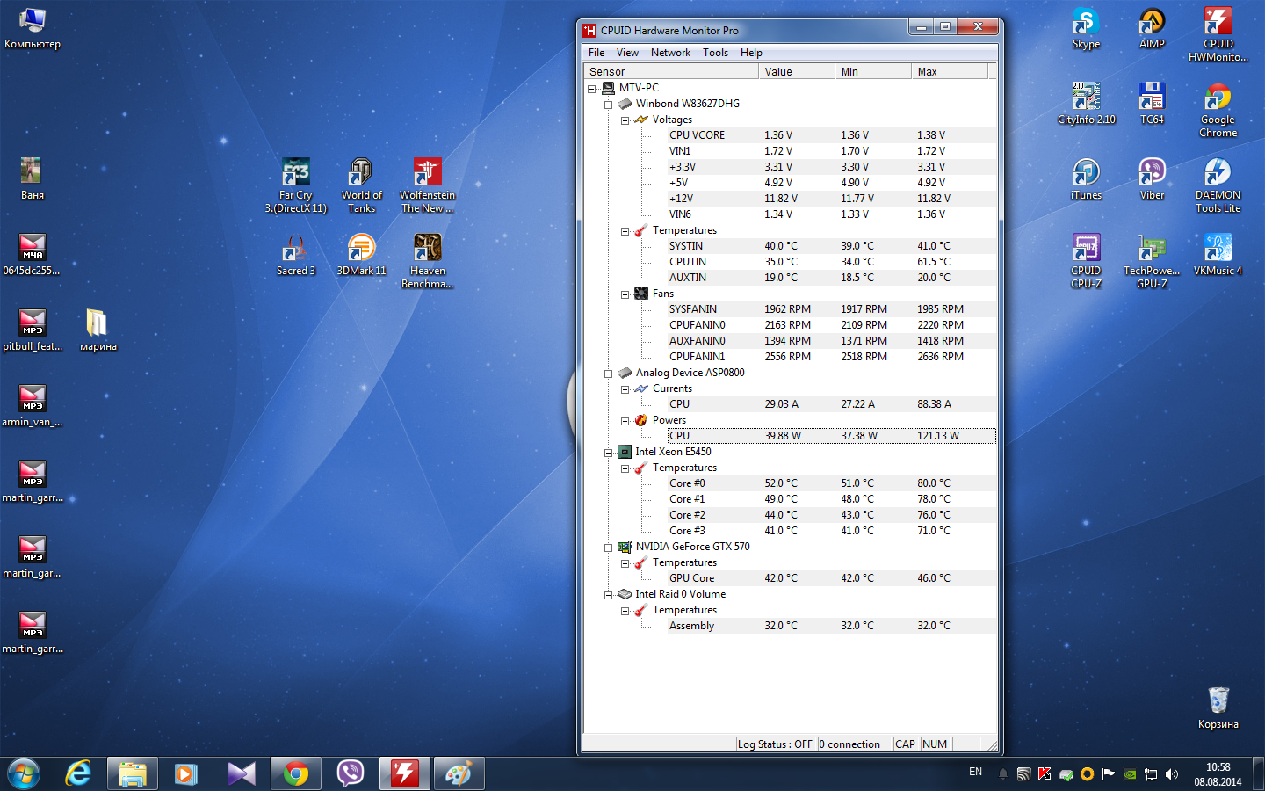Collapse the Currents group
Screen dimensions: 1265x791
click(x=625, y=389)
